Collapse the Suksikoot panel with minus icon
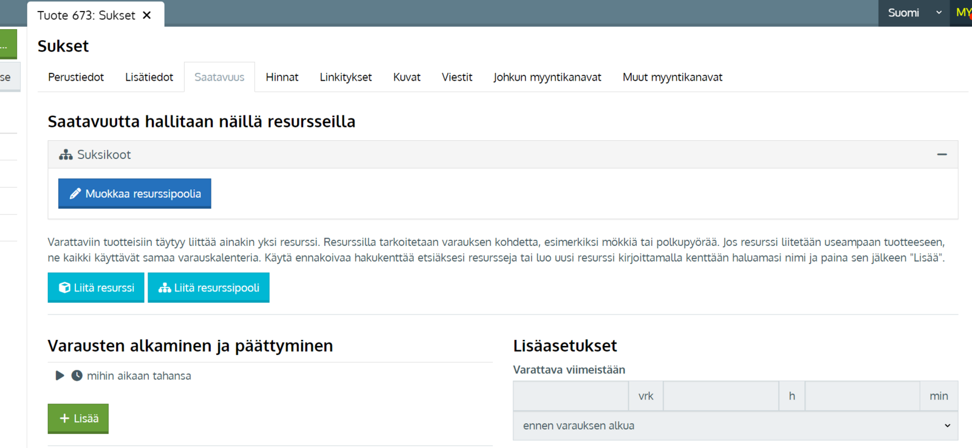Image resolution: width=972 pixels, height=448 pixels. 942,155
